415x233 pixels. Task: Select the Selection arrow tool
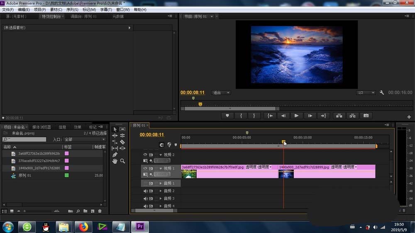pyautogui.click(x=115, y=129)
